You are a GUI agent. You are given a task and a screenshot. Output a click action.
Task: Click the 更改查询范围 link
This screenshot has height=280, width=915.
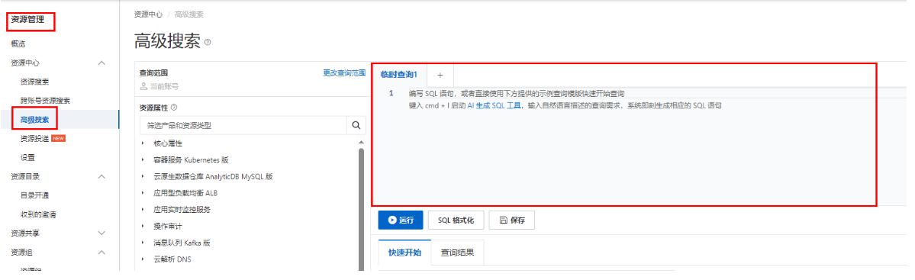coord(344,73)
